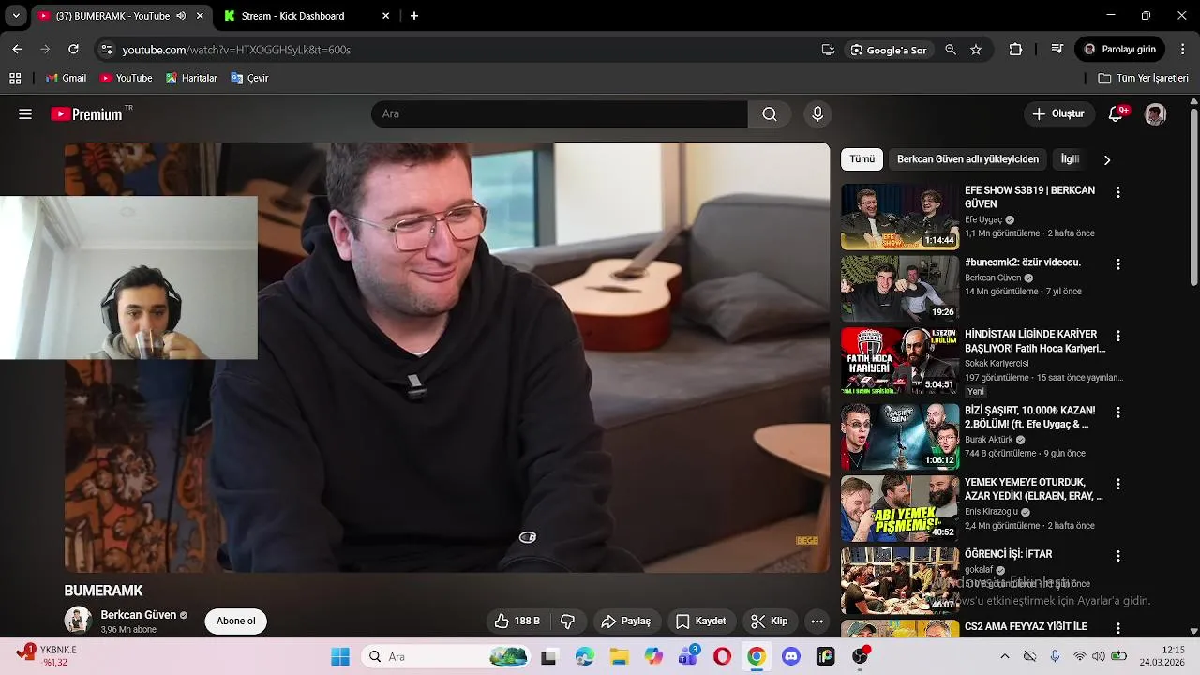Open more options for ÖĞRENCİ İŞİ: İFTAR video

coord(1117,556)
